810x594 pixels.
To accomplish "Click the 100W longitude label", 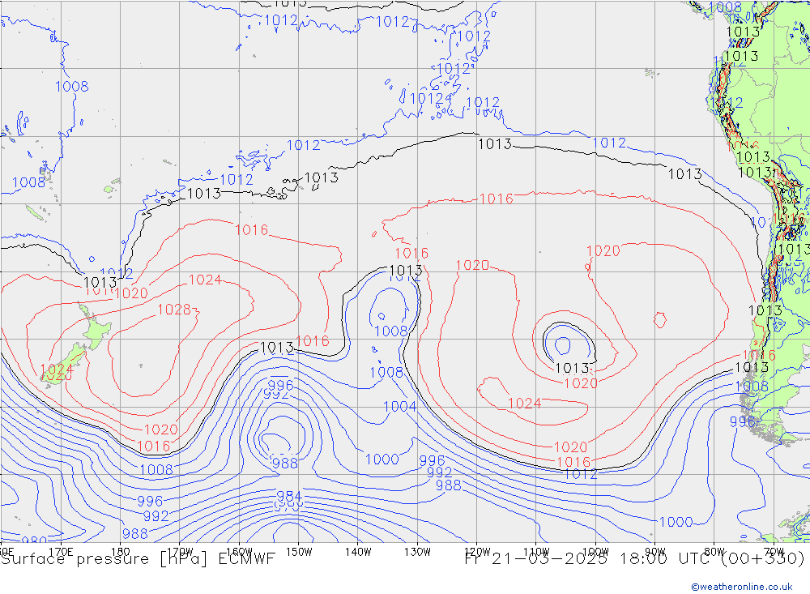I will (595, 552).
